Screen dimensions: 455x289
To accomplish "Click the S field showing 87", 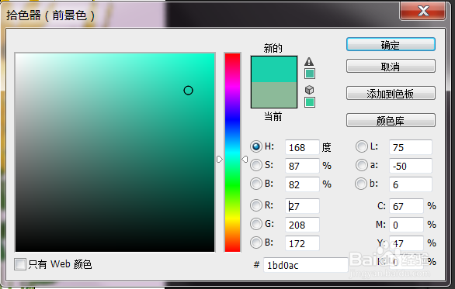I will coord(302,166).
